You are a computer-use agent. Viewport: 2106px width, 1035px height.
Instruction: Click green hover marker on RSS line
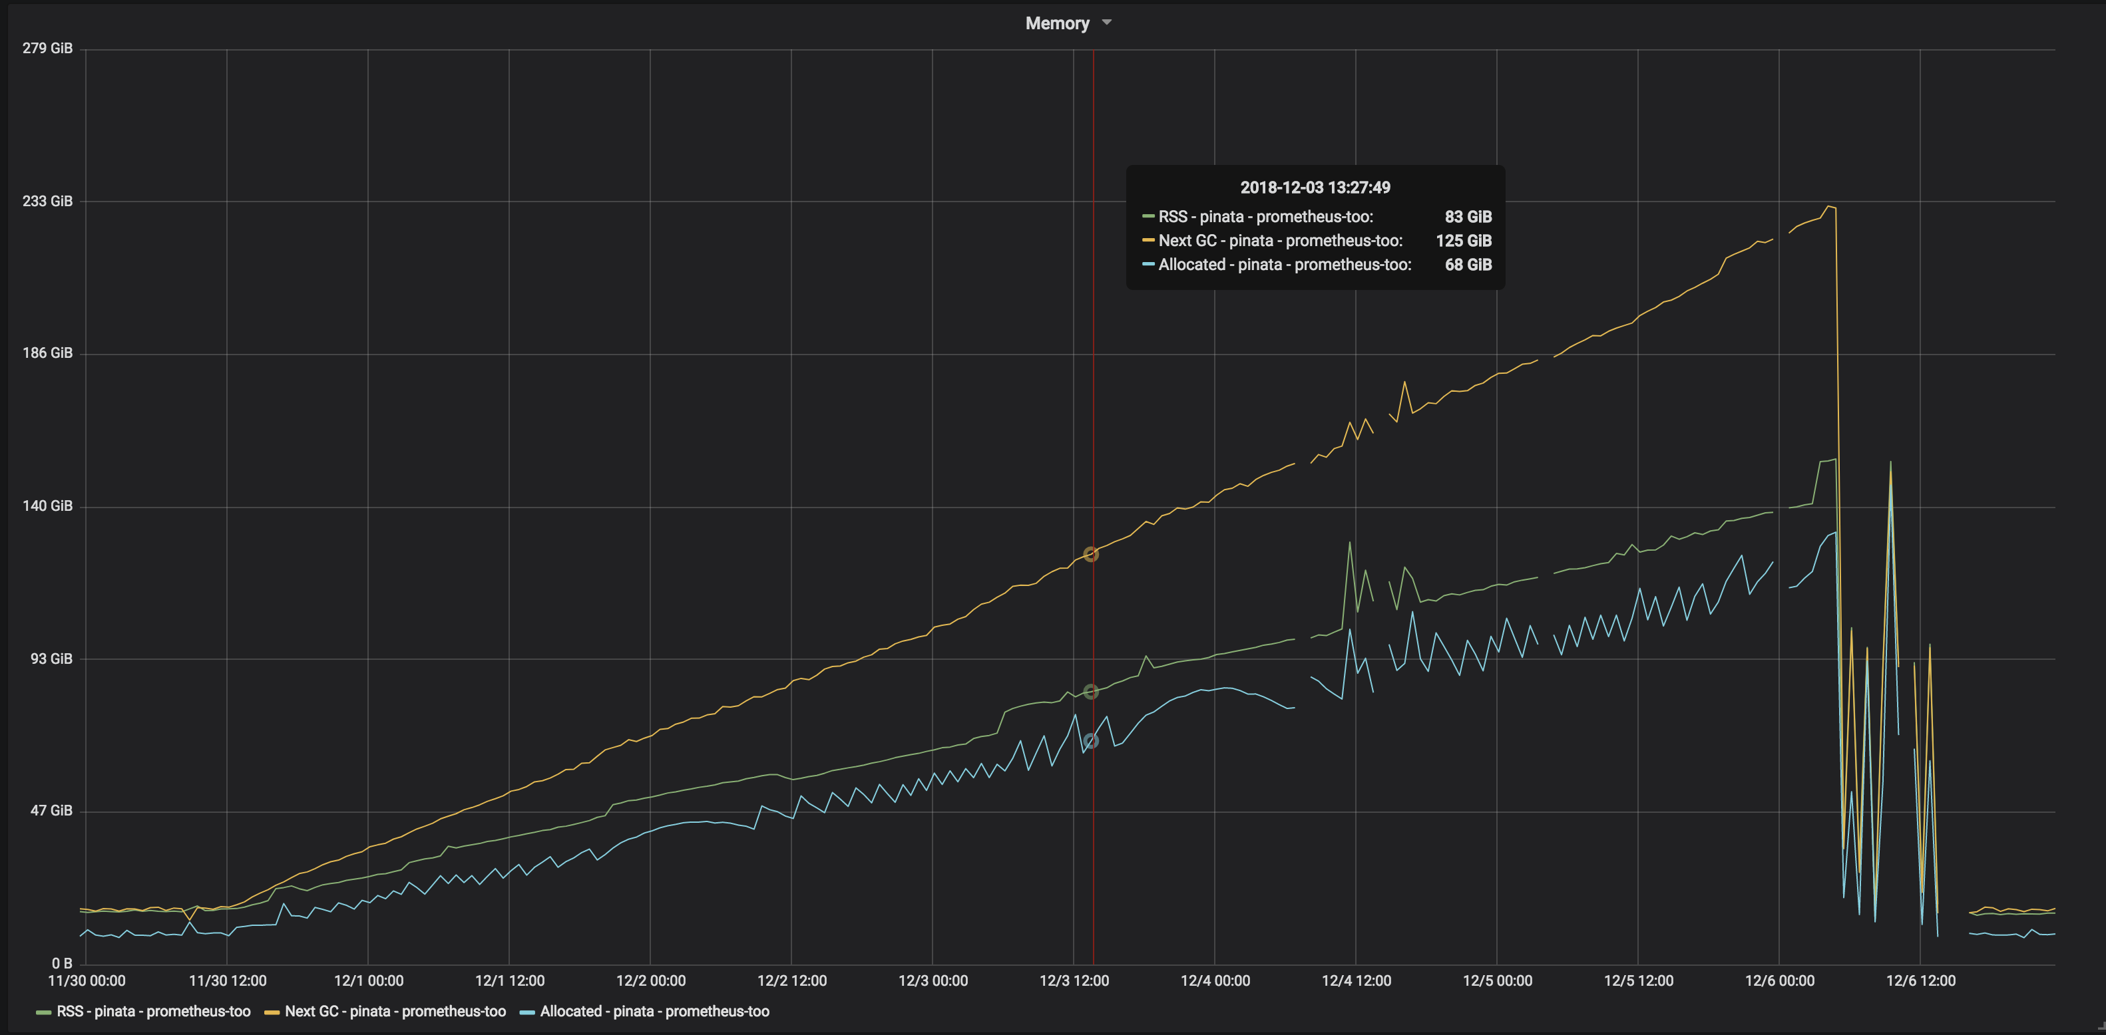1090,692
